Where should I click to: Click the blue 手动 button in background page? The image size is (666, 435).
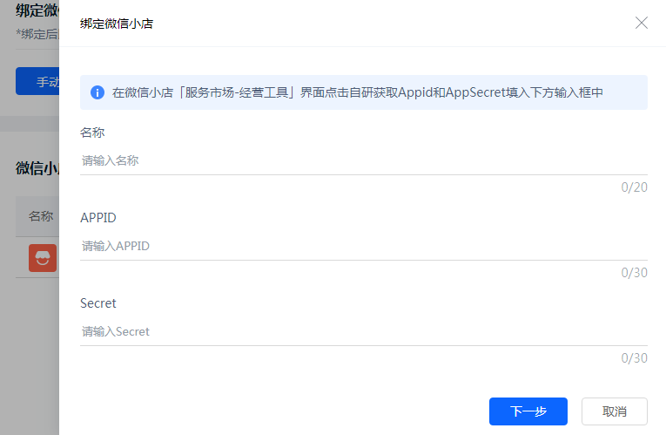(x=37, y=81)
